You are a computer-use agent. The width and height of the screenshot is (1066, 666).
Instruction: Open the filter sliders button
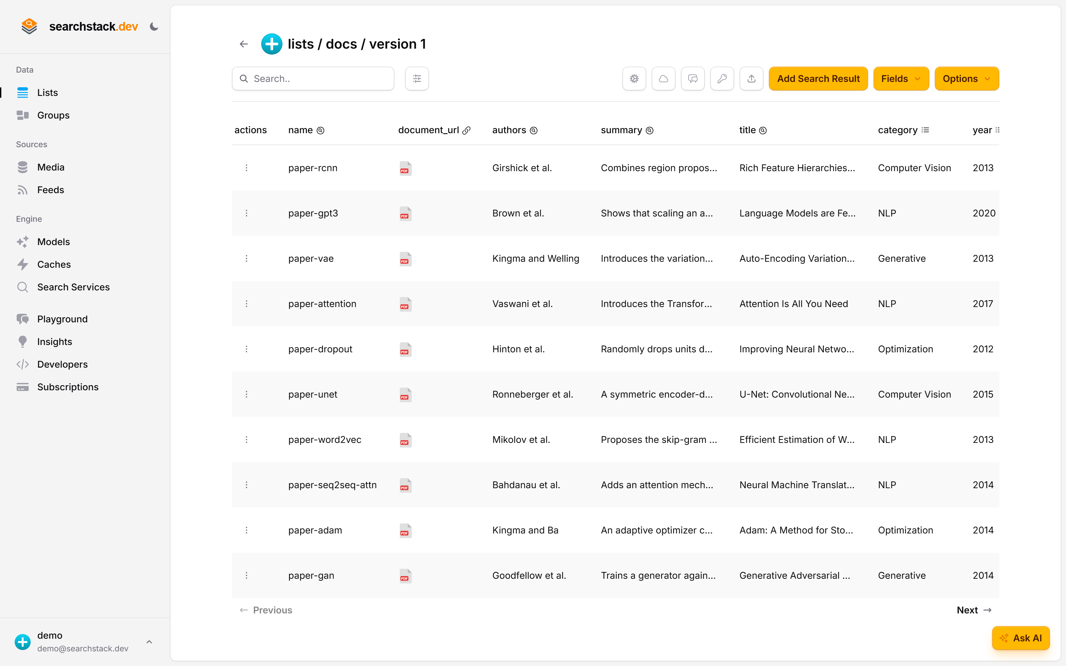417,79
